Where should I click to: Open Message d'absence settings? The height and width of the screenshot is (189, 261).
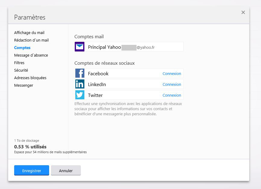click(x=31, y=55)
